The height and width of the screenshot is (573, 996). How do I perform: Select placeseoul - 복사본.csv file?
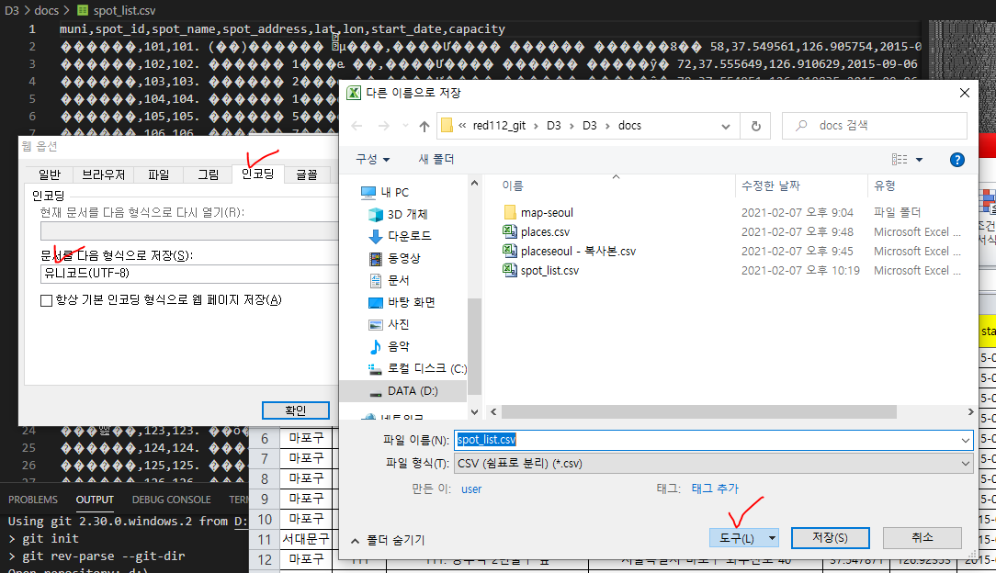tap(578, 252)
